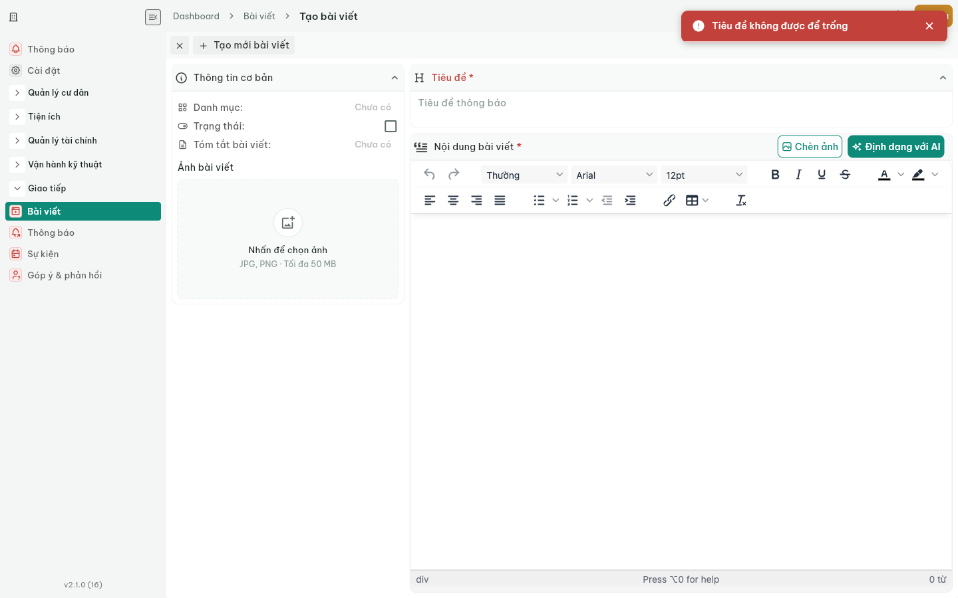Viewport: 958px width, 598px height.
Task: Align text to the left
Action: (430, 200)
